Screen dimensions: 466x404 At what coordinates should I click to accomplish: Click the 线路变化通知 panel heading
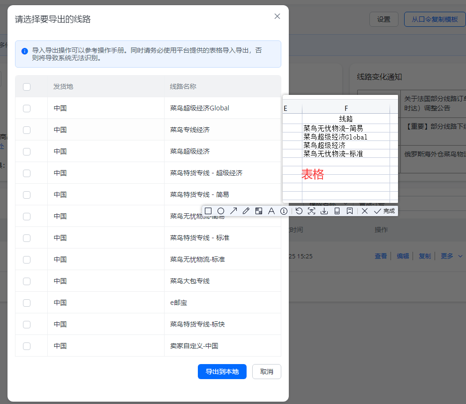[380, 77]
